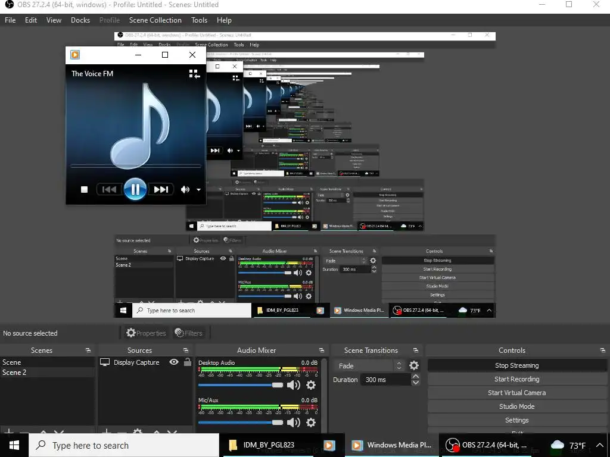Screen dimensions: 610x457
Task: Hide the Display Capture source
Action: [x=174, y=362]
